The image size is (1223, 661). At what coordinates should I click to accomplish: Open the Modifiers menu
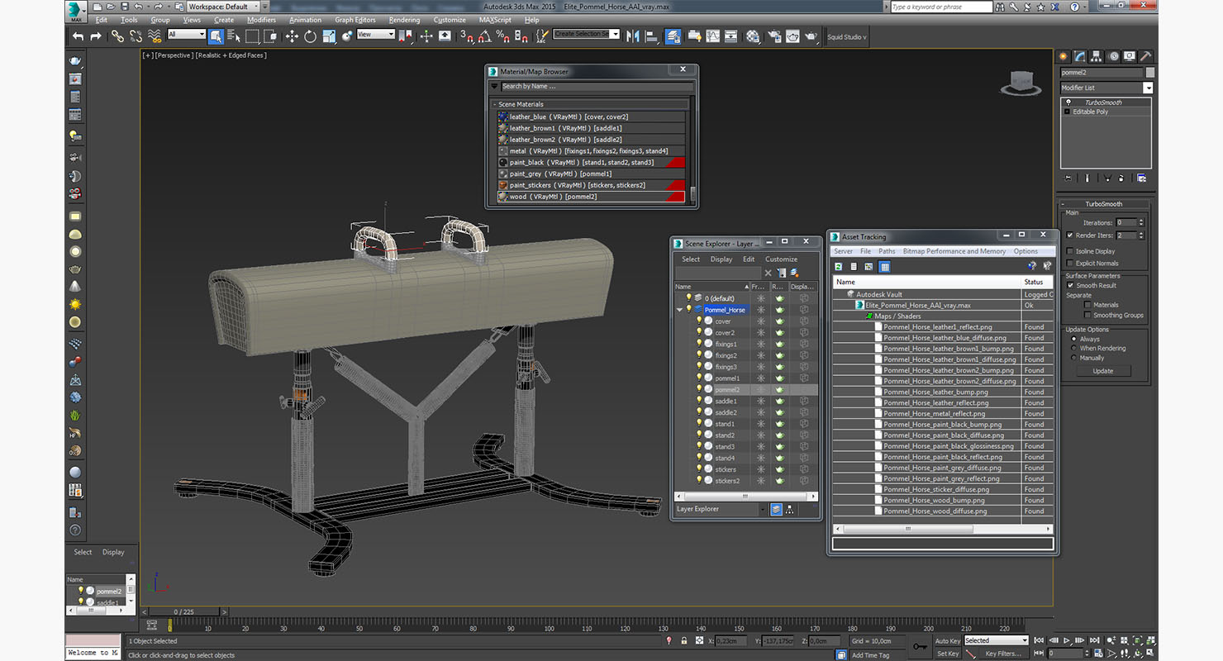[261, 20]
